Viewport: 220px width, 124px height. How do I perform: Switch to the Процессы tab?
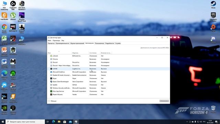click(51, 43)
